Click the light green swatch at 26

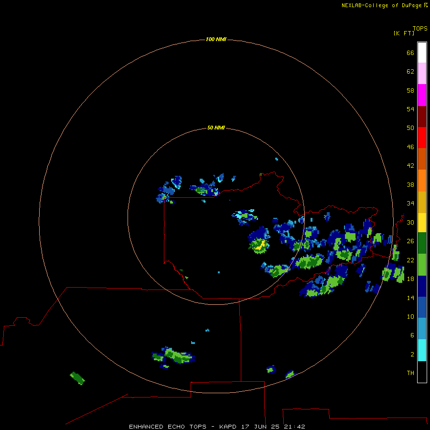click(x=422, y=265)
